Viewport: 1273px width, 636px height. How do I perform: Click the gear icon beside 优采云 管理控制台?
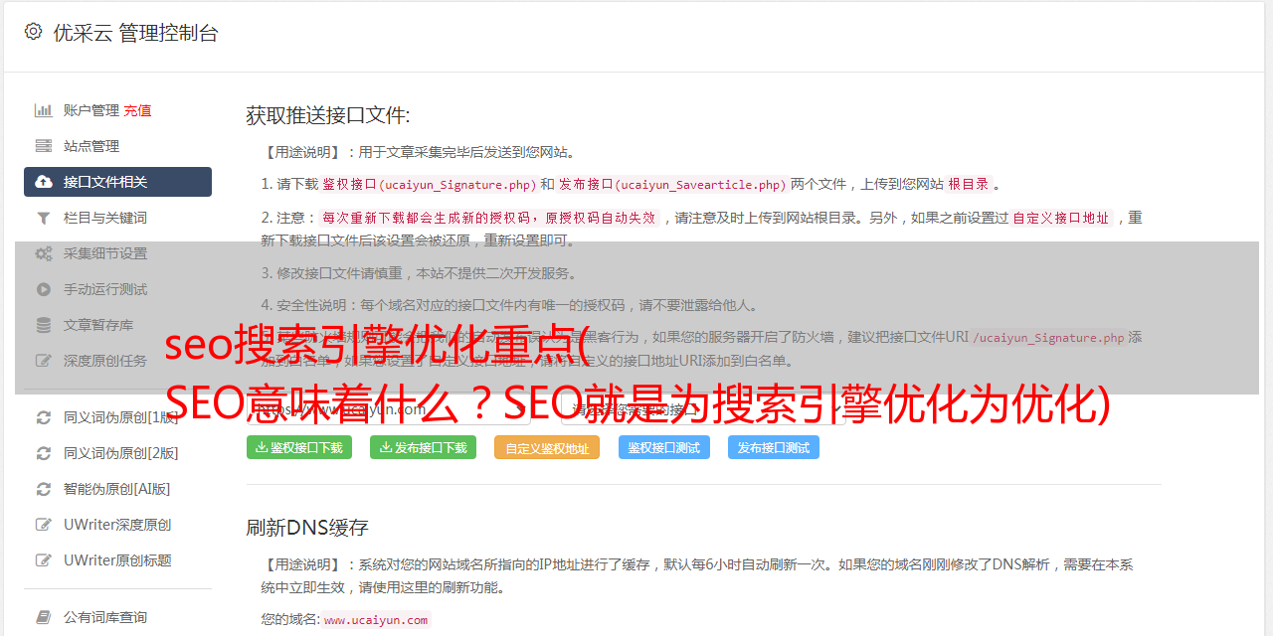[33, 32]
